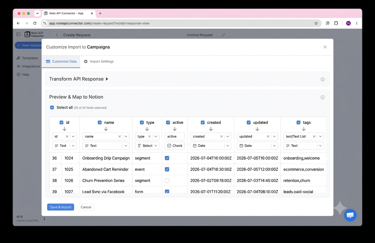Screen dimensions: 375x243
Task: Open browser extensions puzzle icon
Action: [336, 23]
